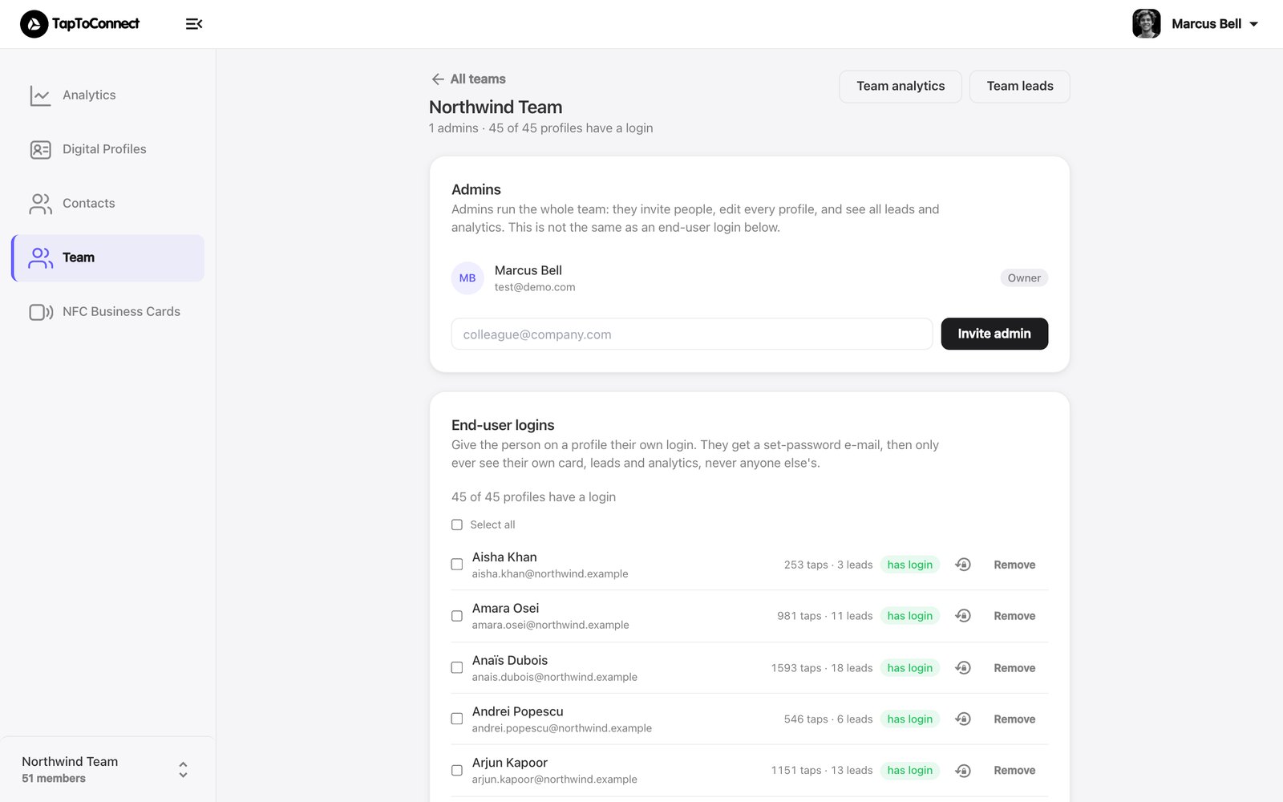The image size is (1283, 802).
Task: Go back to All teams
Action: point(468,79)
